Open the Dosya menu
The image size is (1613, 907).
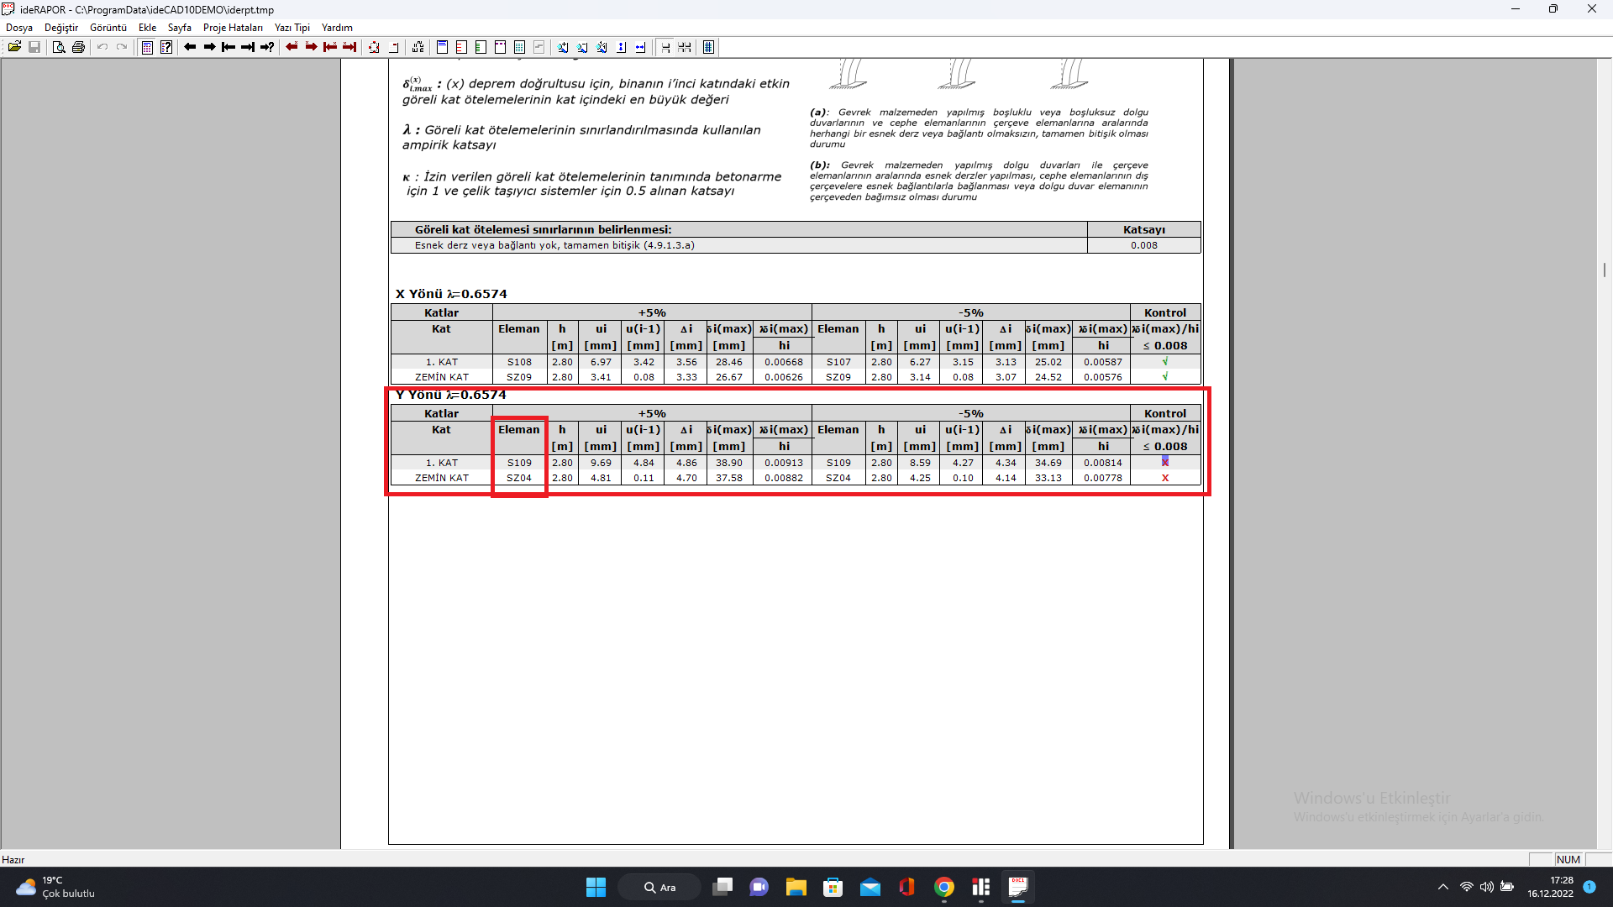pyautogui.click(x=19, y=28)
